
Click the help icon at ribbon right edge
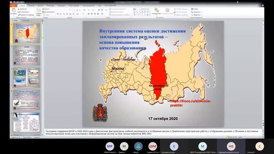(262, 6)
